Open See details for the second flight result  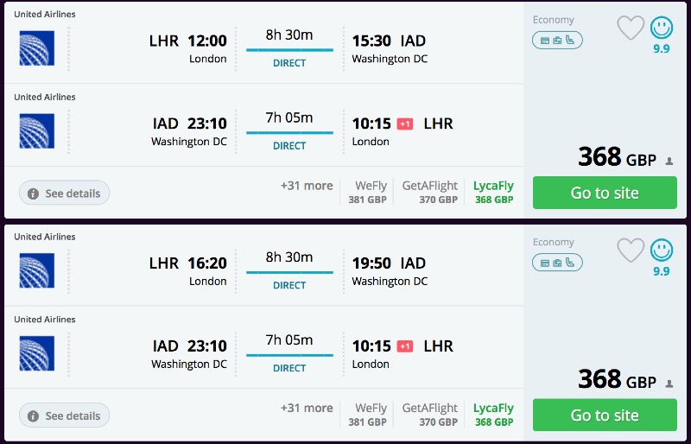tap(65, 415)
